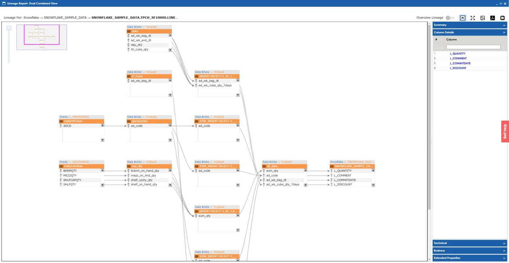Screen dimensions: 509x263
Task: Toggle the Overview Lineage switch
Action: [x=450, y=18]
